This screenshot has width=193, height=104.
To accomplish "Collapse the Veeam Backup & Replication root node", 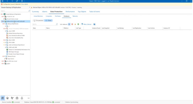I will [x=3, y=14].
